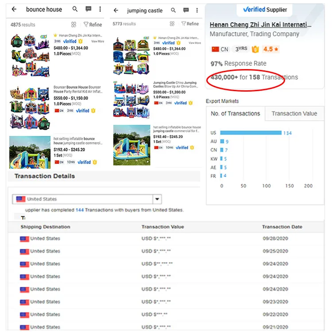This screenshot has width=332, height=332.
Task: Go back from the bounce house search
Action: [x=14, y=9]
